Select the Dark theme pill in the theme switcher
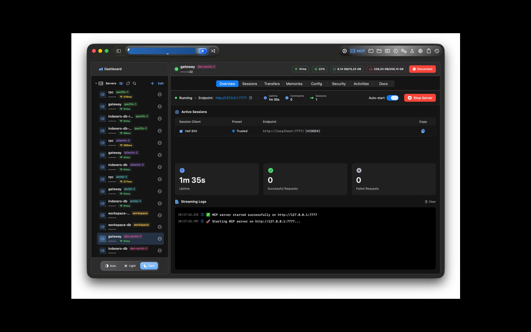The image size is (531, 332). (149, 266)
